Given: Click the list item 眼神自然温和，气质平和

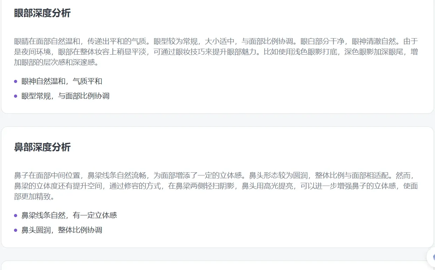Looking at the screenshot, I should tap(62, 81).
